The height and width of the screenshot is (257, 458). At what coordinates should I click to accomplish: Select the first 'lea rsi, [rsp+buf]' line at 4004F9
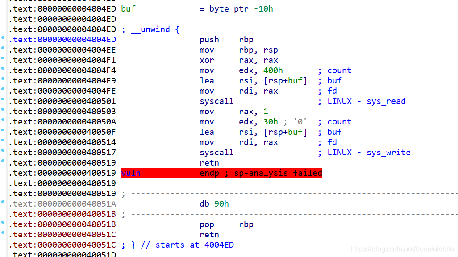tap(253, 81)
